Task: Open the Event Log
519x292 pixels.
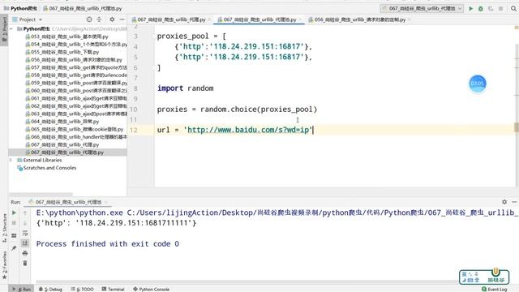Action: tap(494, 289)
